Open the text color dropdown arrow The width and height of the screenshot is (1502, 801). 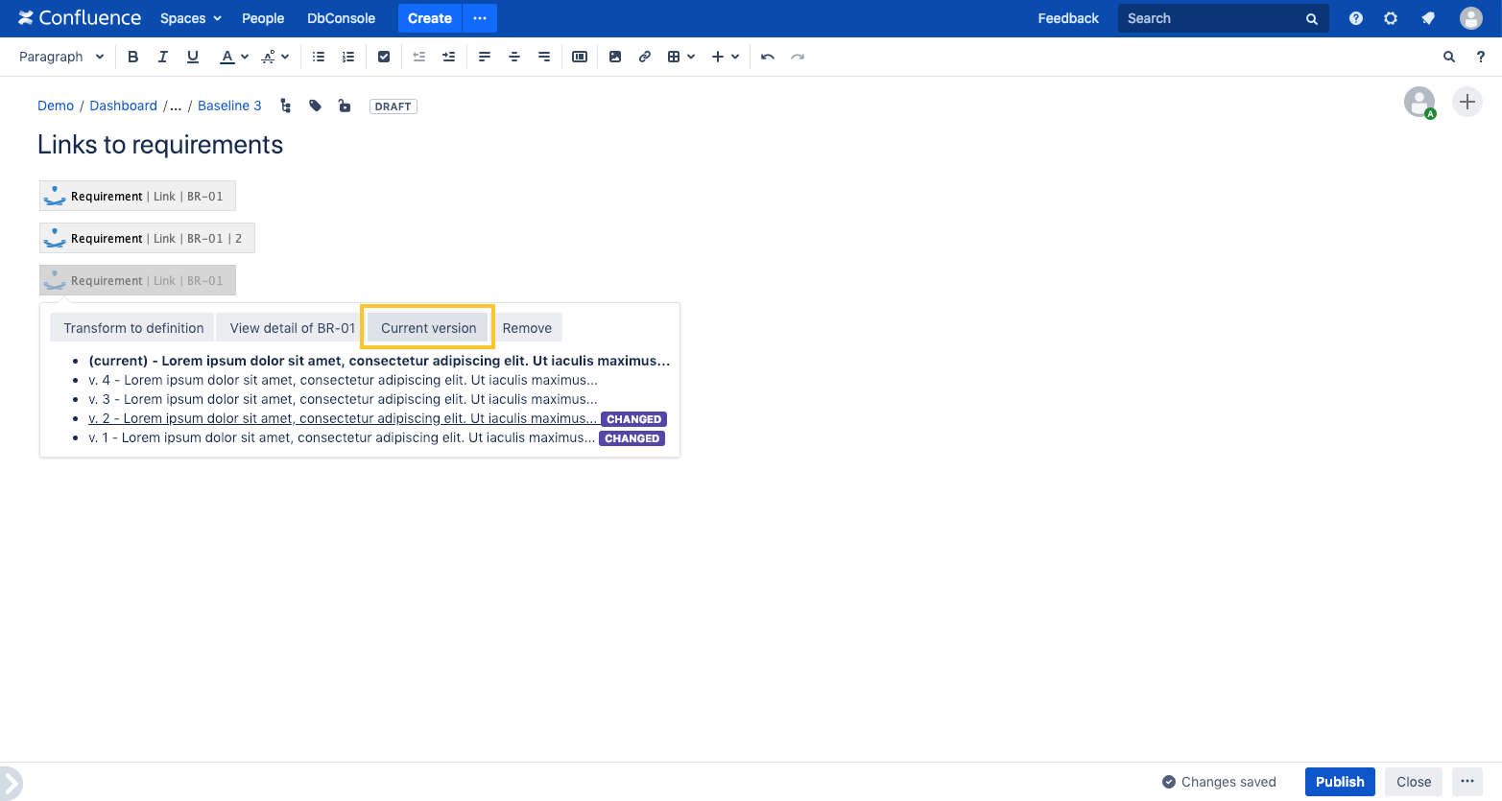click(x=244, y=57)
